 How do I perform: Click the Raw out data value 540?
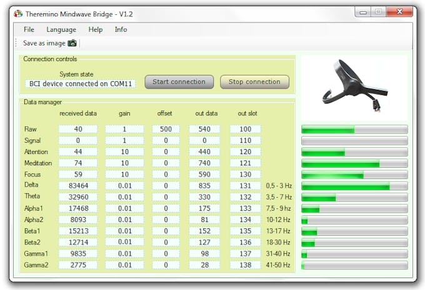[204, 129]
